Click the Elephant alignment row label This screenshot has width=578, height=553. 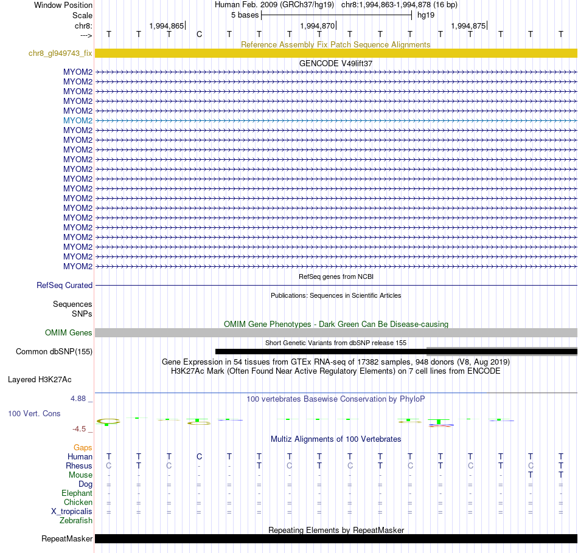click(x=77, y=493)
